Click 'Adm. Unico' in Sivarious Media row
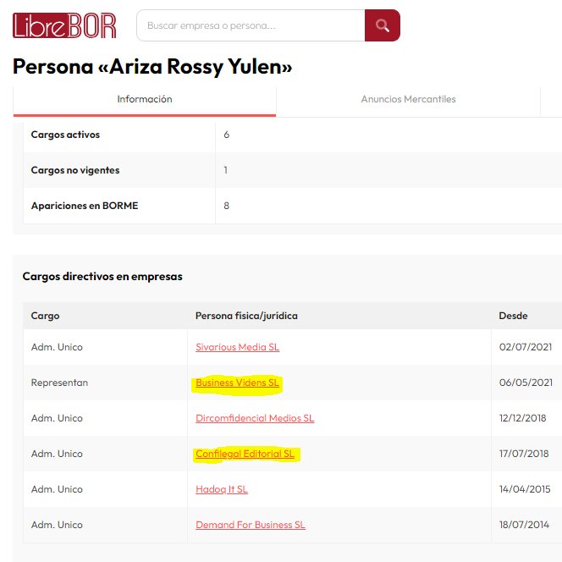562x562 pixels. 57,347
